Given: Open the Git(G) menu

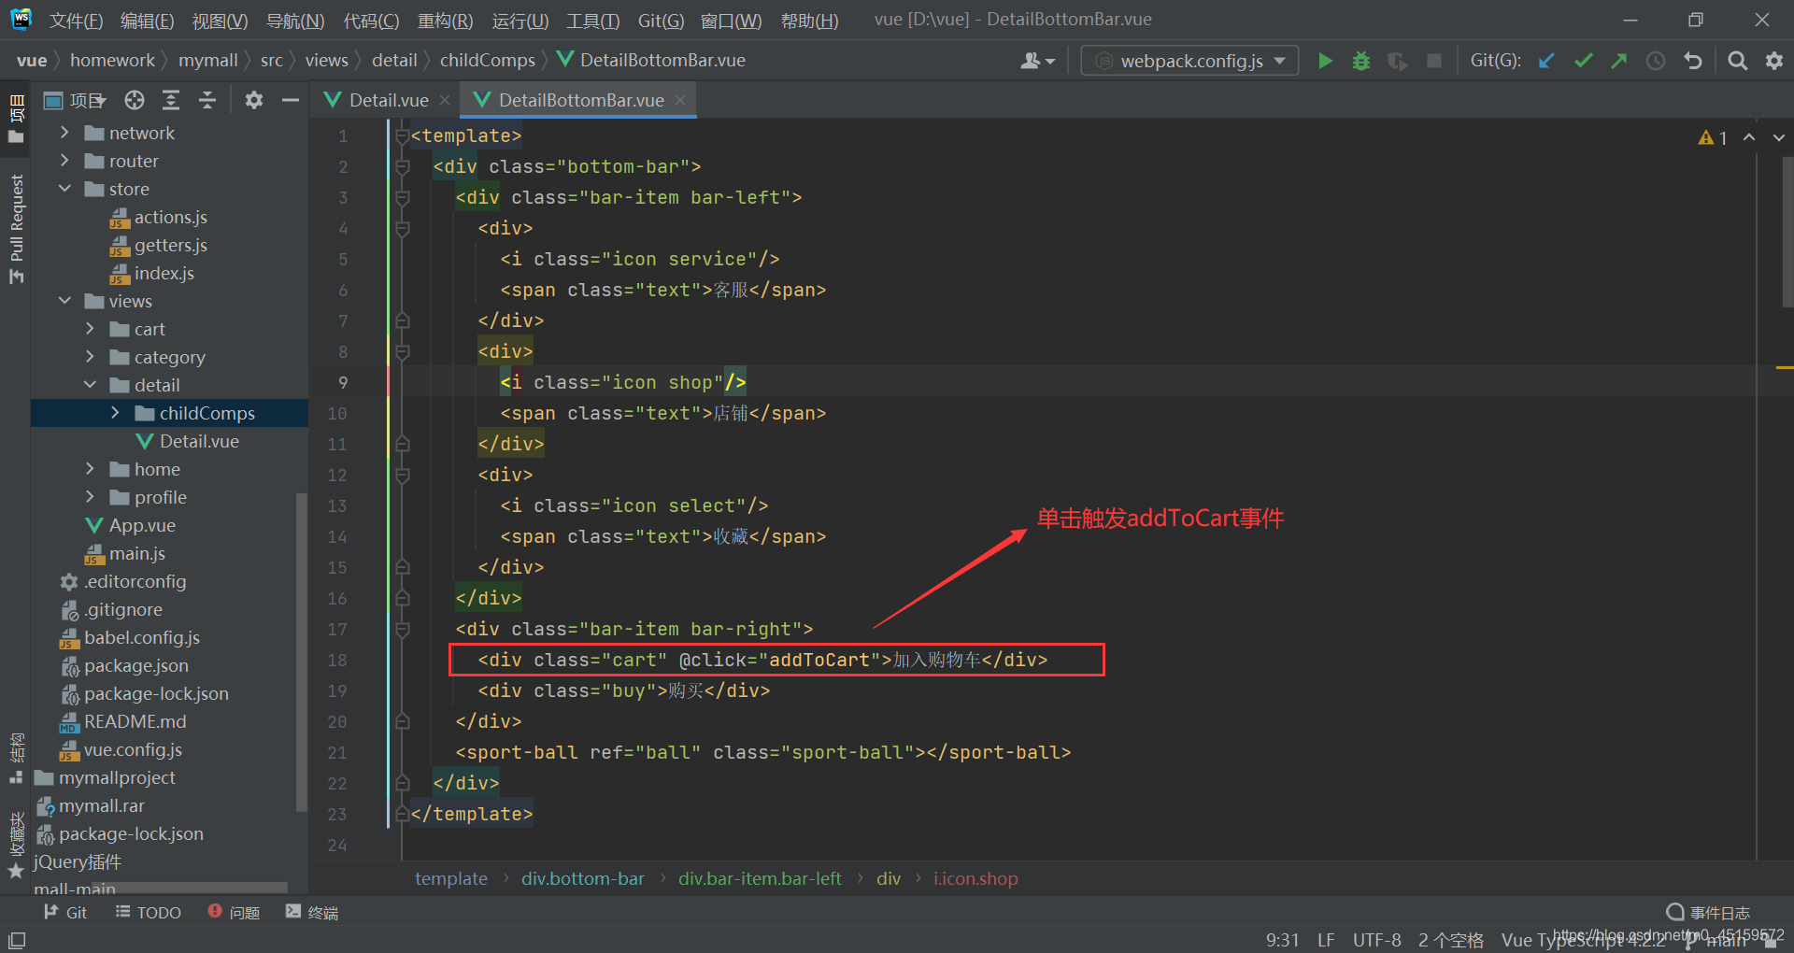Looking at the screenshot, I should 661,21.
